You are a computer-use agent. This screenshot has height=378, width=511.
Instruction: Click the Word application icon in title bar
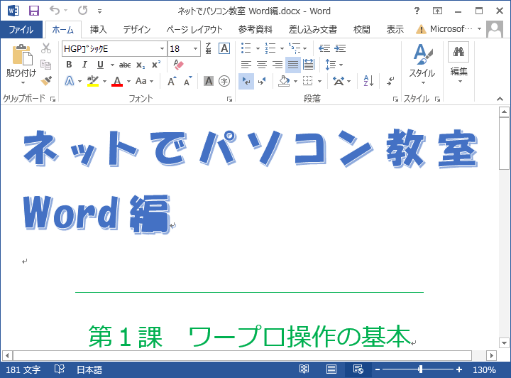point(13,11)
